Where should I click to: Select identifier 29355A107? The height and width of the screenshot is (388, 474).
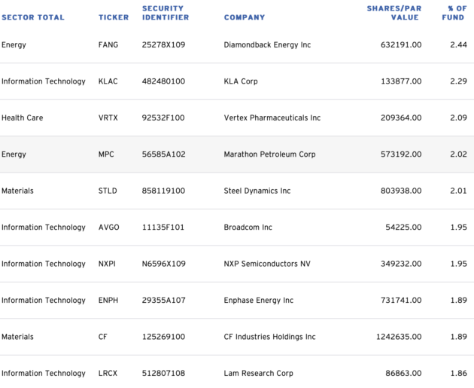pyautogui.click(x=163, y=301)
